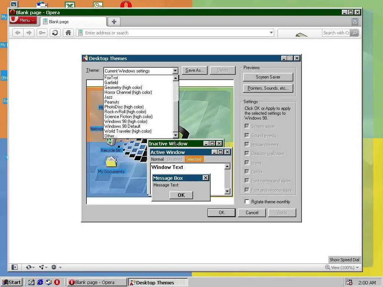Choose Windows 98 Default theme
Screen dimensions: 383x287
pyautogui.click(x=122, y=126)
